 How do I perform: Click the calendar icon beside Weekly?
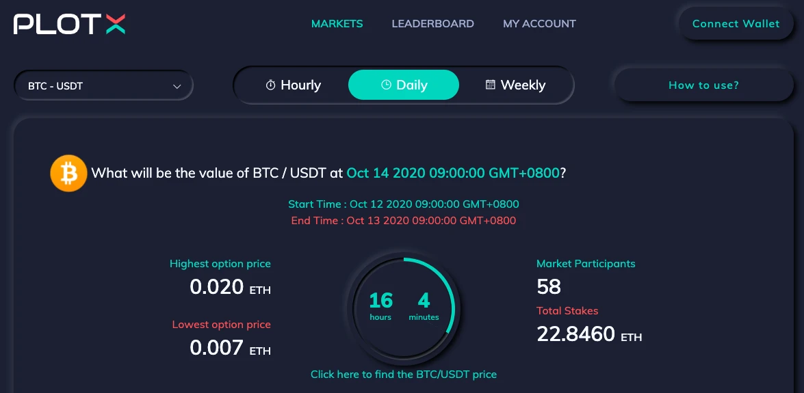490,85
